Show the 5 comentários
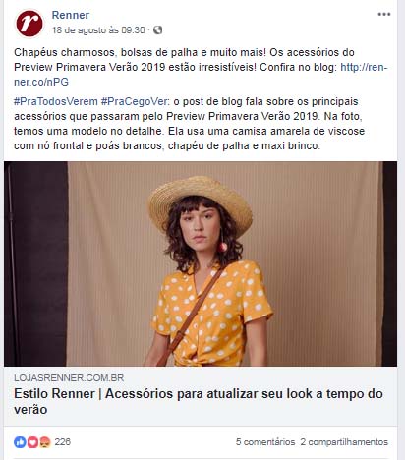This screenshot has height=460, width=405. [x=265, y=442]
